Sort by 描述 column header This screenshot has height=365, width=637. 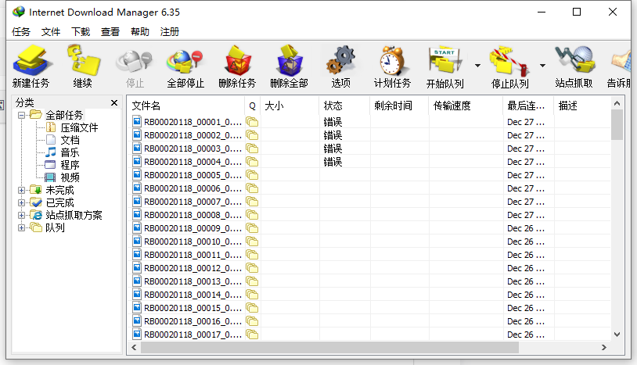(582, 106)
